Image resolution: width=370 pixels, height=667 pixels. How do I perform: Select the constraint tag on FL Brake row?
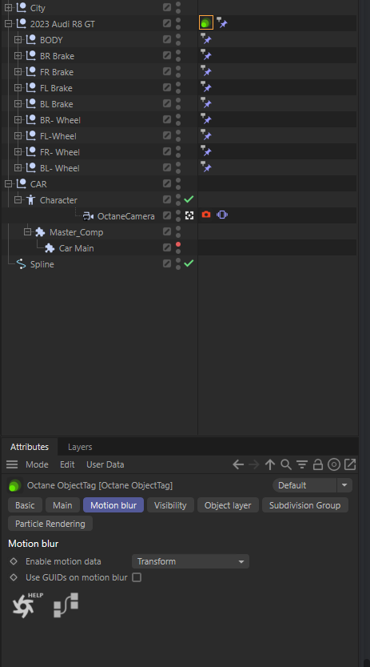point(206,87)
